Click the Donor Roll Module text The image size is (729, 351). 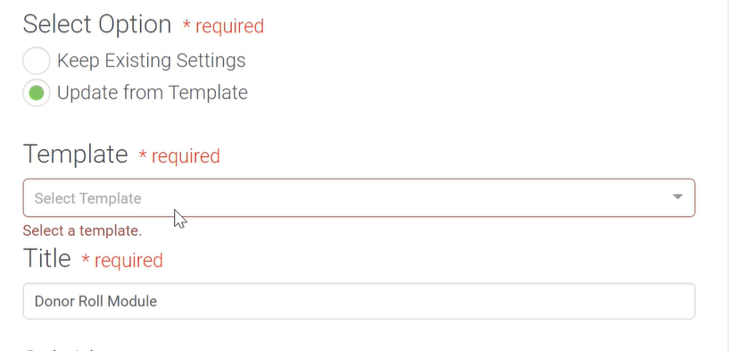pyautogui.click(x=95, y=301)
